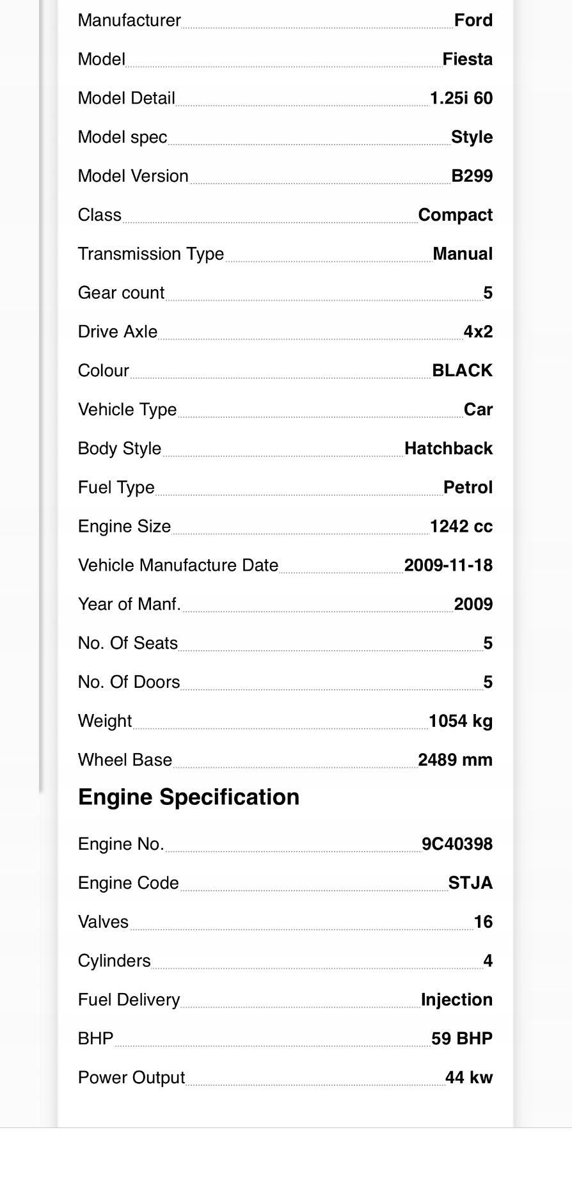Click the Vehicle Manufacture Date 2009-11-18
Screen dimensions: 572x1201
click(449, 566)
